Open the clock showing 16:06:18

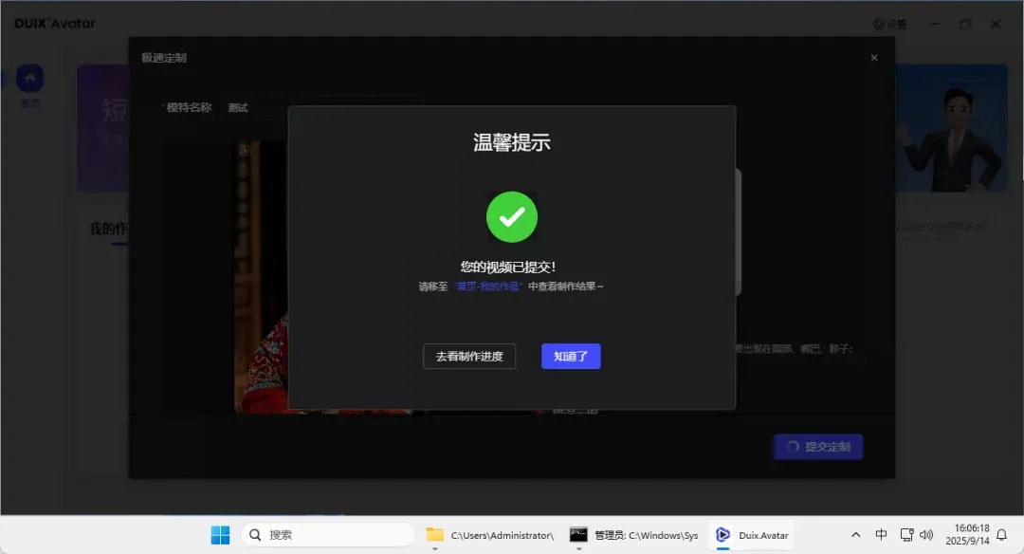click(x=967, y=534)
